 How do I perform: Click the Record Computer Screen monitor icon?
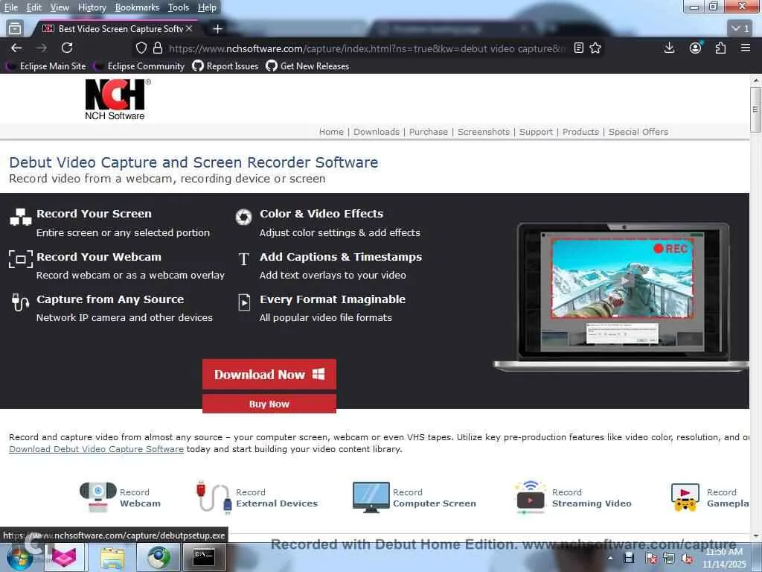point(371,497)
